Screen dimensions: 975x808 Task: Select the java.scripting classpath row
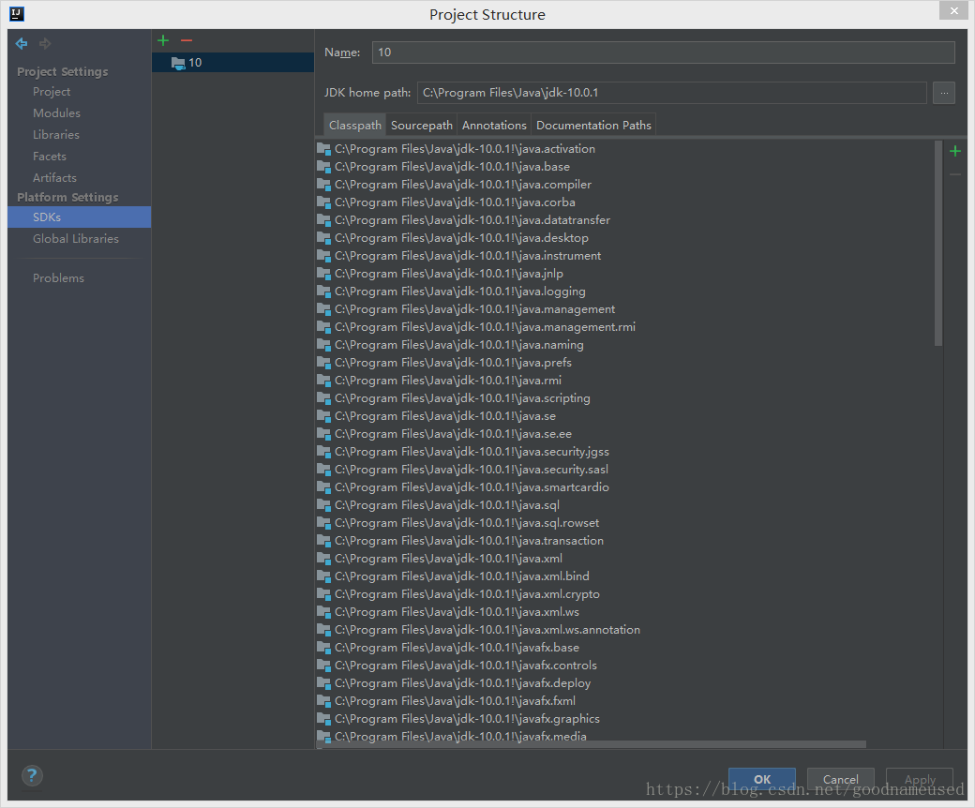click(625, 398)
